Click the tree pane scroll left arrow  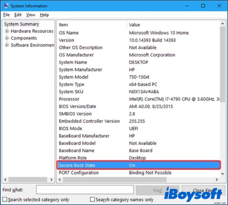pos(5,180)
